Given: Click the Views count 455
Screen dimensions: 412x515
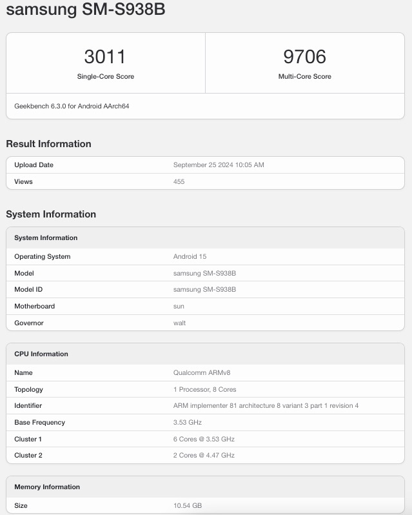Looking at the screenshot, I should tap(179, 182).
